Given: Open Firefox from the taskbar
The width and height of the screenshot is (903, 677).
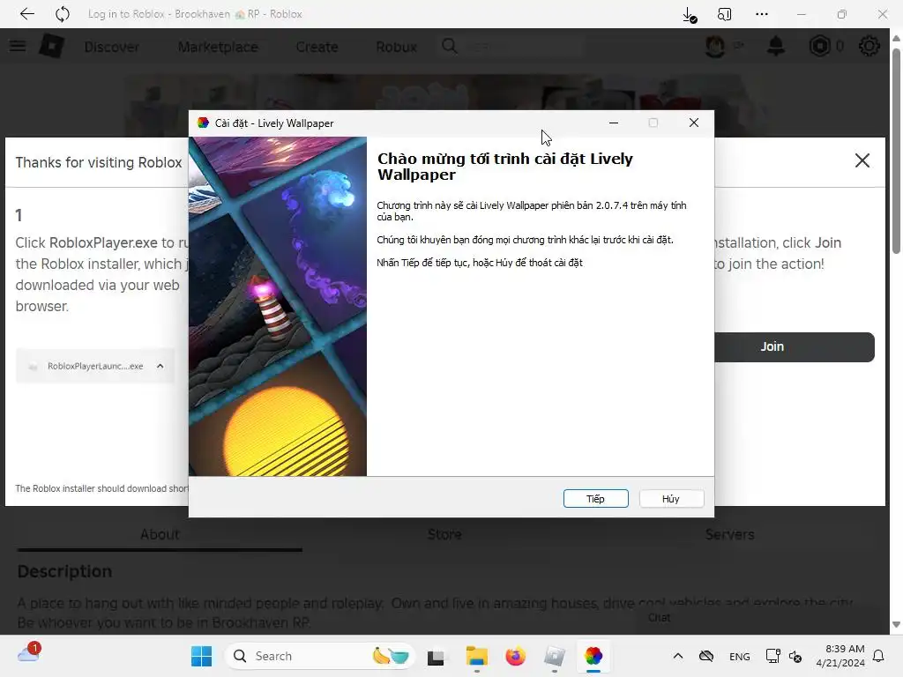Looking at the screenshot, I should pos(515,656).
